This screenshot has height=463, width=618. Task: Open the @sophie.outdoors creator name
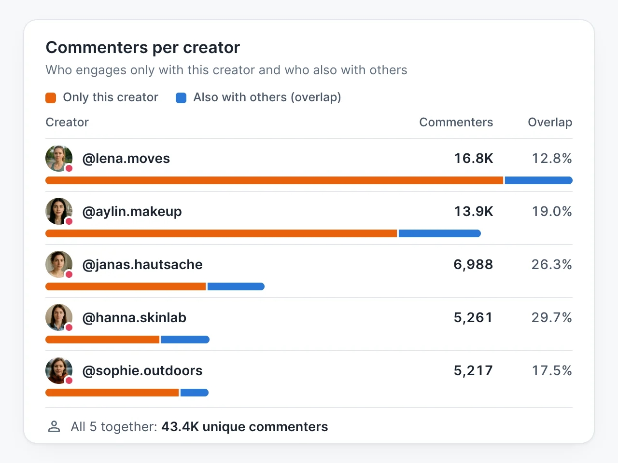pyautogui.click(x=142, y=371)
